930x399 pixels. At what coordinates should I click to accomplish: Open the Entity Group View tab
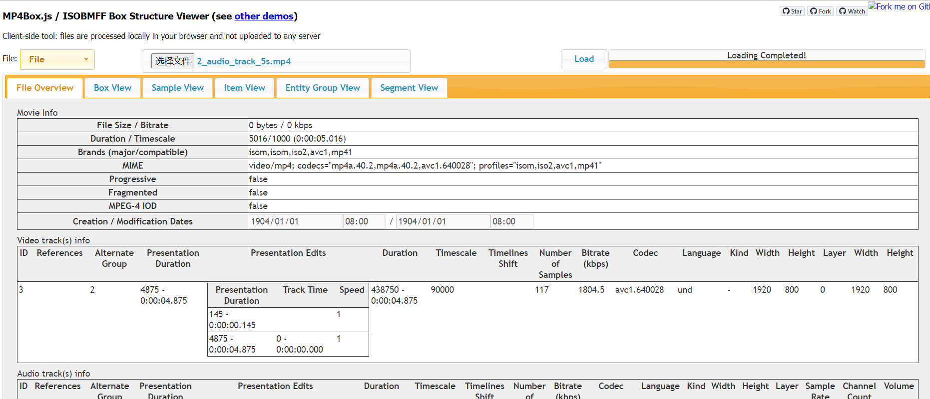[323, 88]
